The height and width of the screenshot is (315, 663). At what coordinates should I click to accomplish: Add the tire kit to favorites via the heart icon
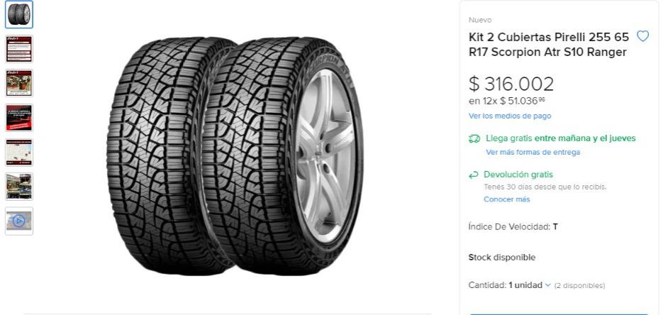[x=642, y=36]
